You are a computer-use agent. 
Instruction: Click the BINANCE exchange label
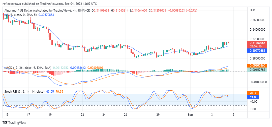coord(84,11)
